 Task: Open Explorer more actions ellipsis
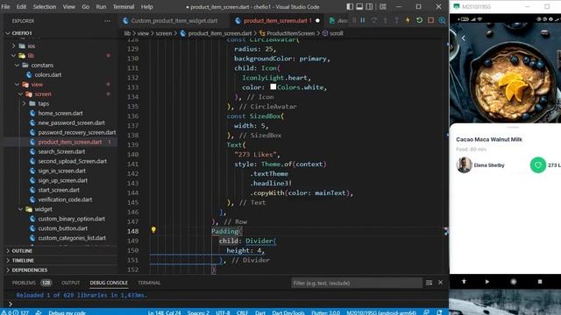tap(107, 21)
